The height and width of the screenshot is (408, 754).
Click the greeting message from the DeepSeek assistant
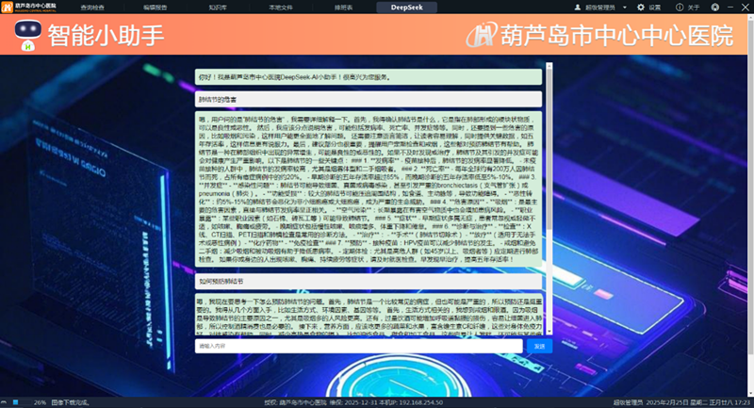click(x=369, y=77)
